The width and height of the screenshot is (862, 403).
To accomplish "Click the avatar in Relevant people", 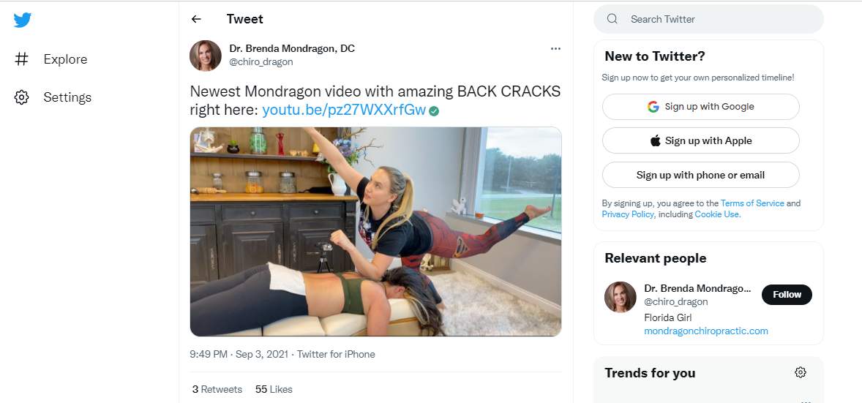I will pyautogui.click(x=620, y=297).
